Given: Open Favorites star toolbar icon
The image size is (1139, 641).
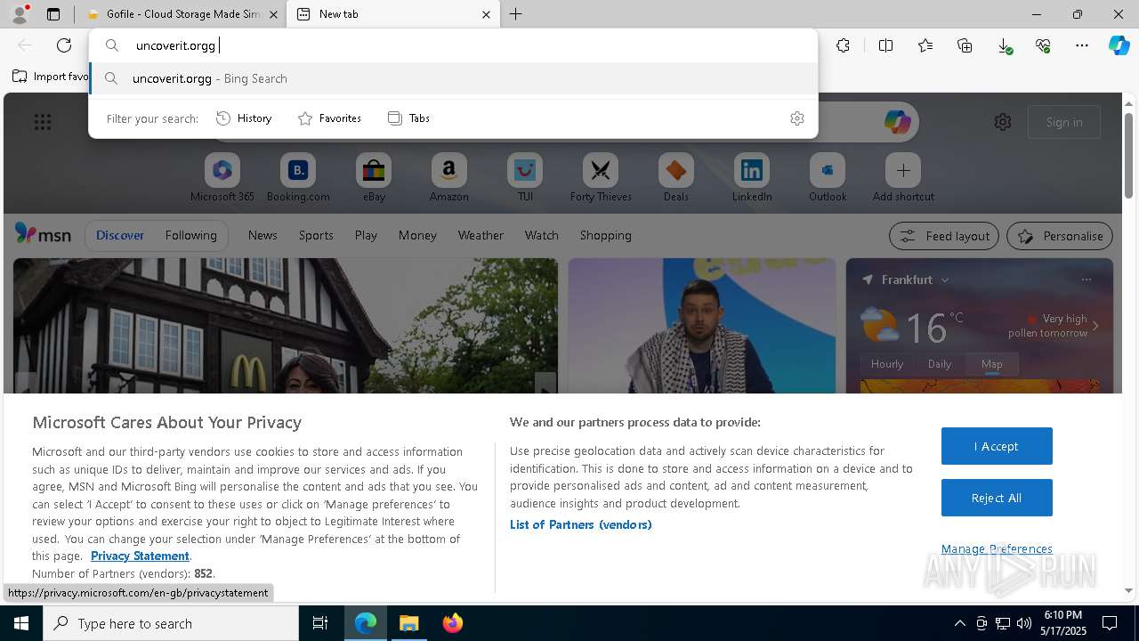Looking at the screenshot, I should click(925, 45).
